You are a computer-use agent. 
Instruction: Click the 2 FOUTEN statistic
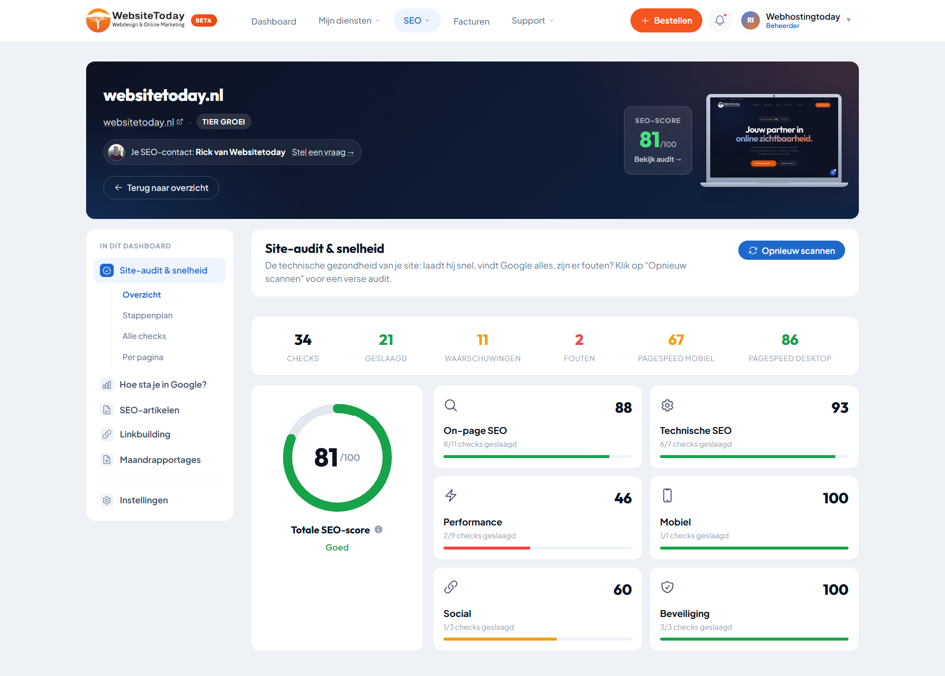579,347
